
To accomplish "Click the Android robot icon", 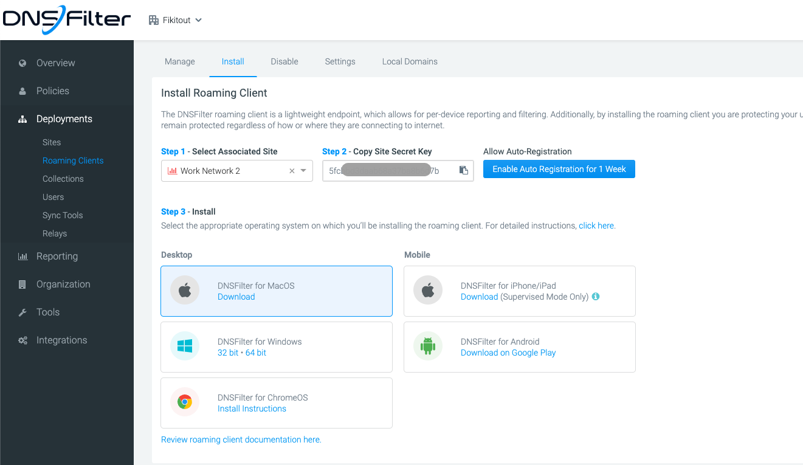I will (x=428, y=346).
